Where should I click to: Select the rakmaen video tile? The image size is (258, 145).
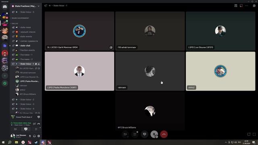(x=150, y=71)
